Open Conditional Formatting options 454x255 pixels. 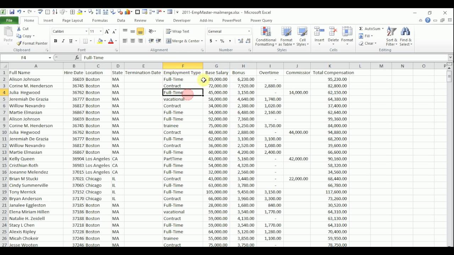pos(266,36)
